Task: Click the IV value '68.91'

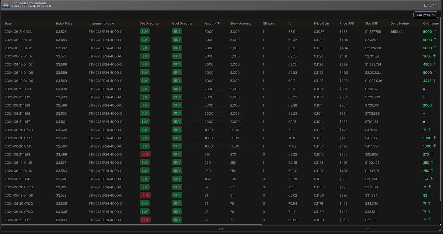Action: (292, 32)
